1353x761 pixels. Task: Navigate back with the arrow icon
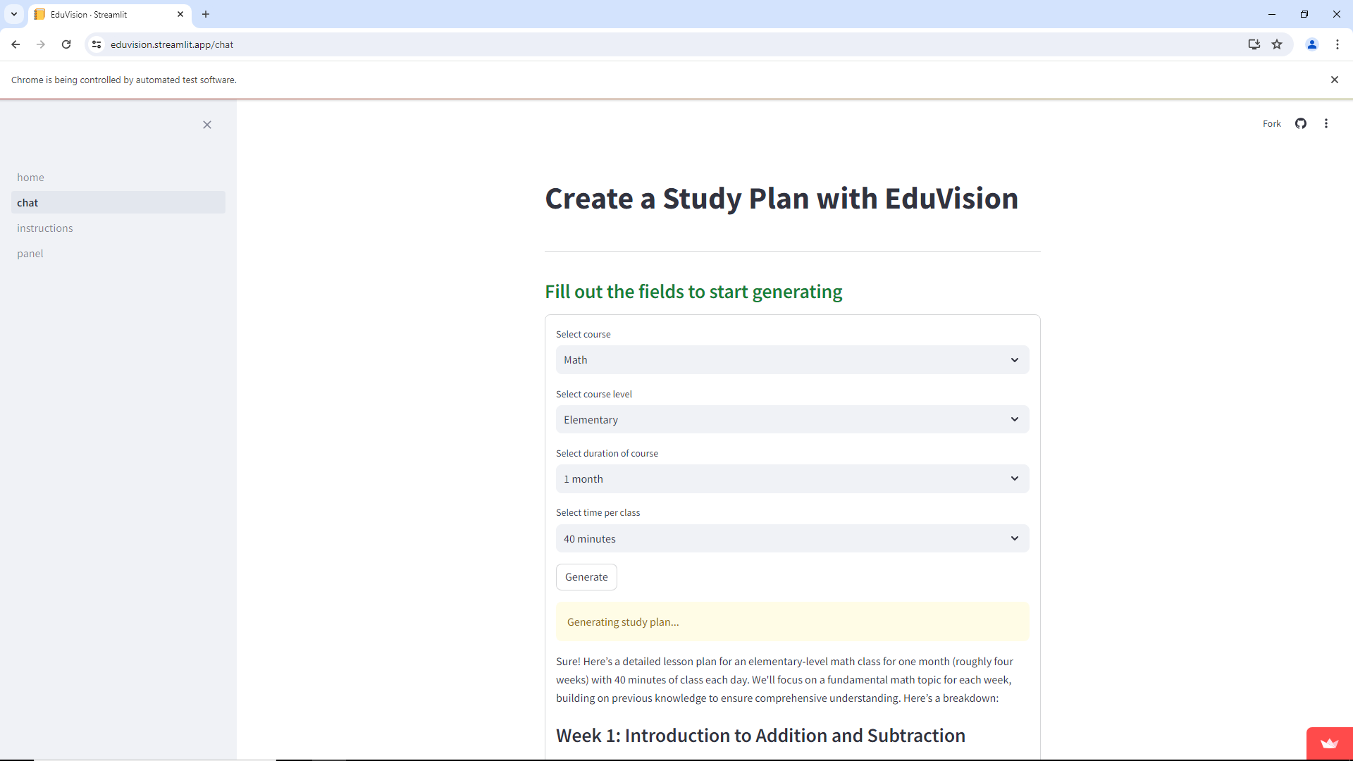click(16, 44)
